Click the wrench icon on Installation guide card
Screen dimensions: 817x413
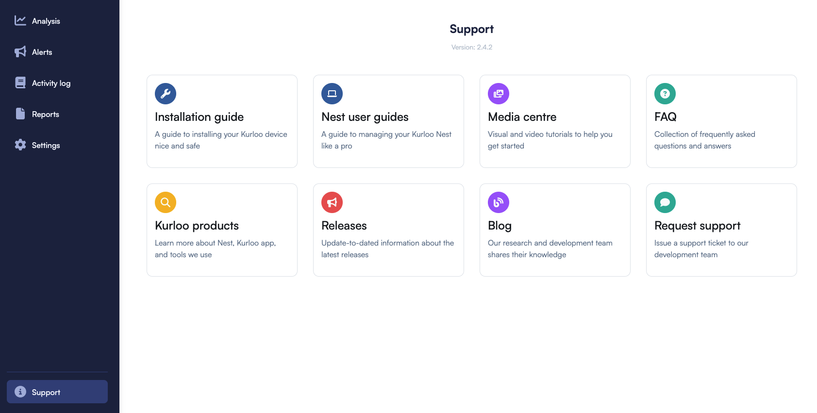[x=166, y=94]
